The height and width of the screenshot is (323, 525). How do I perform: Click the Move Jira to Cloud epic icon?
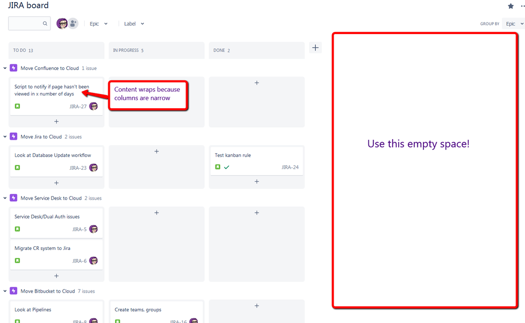tap(13, 137)
